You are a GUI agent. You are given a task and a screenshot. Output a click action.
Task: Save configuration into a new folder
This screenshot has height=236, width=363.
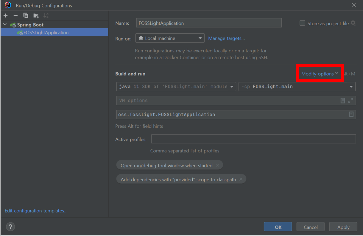pos(36,15)
